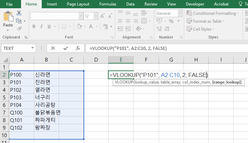Select column F header
Screen dimensions: 248x143
point(146,60)
